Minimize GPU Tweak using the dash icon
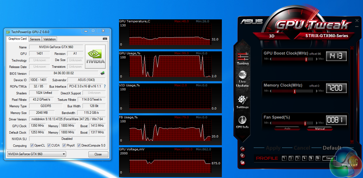The width and height of the screenshot is (363, 178). (357, 26)
